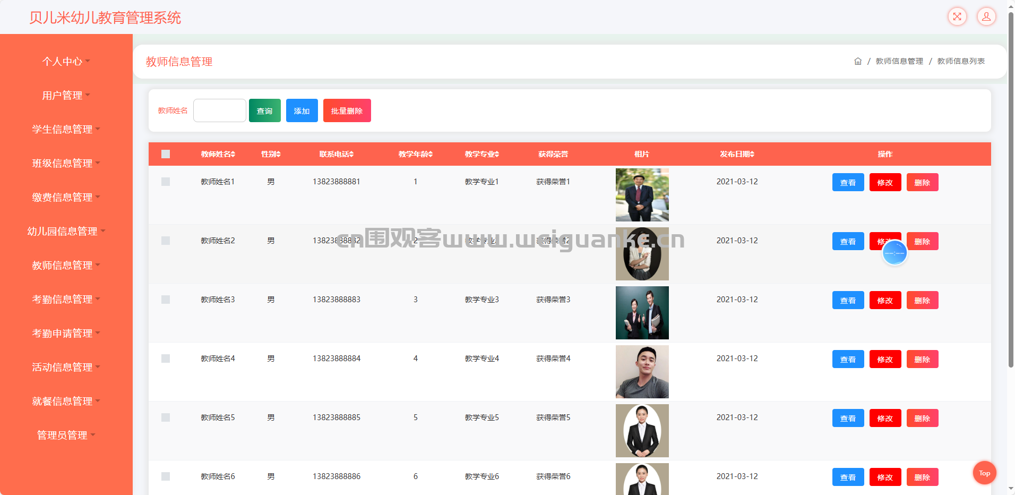Focus the 教师姓名 search input field
Image resolution: width=1015 pixels, height=495 pixels.
pos(219,110)
